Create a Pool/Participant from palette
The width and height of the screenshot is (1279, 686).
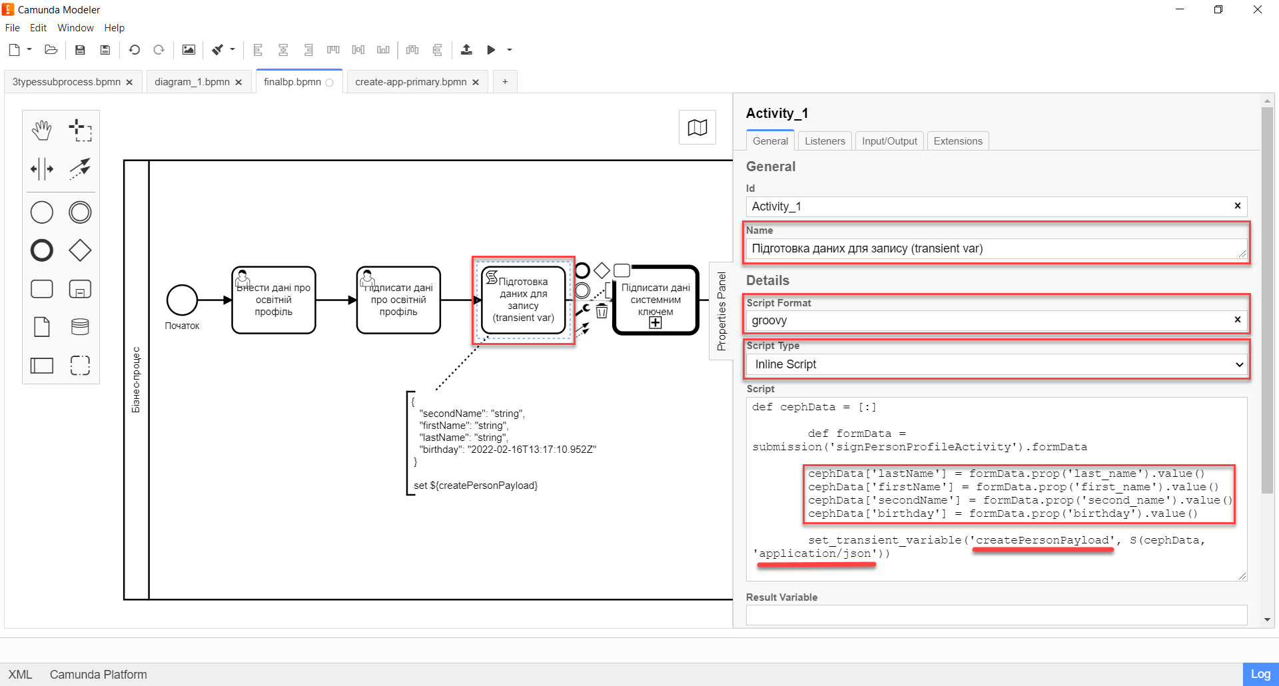coord(41,365)
